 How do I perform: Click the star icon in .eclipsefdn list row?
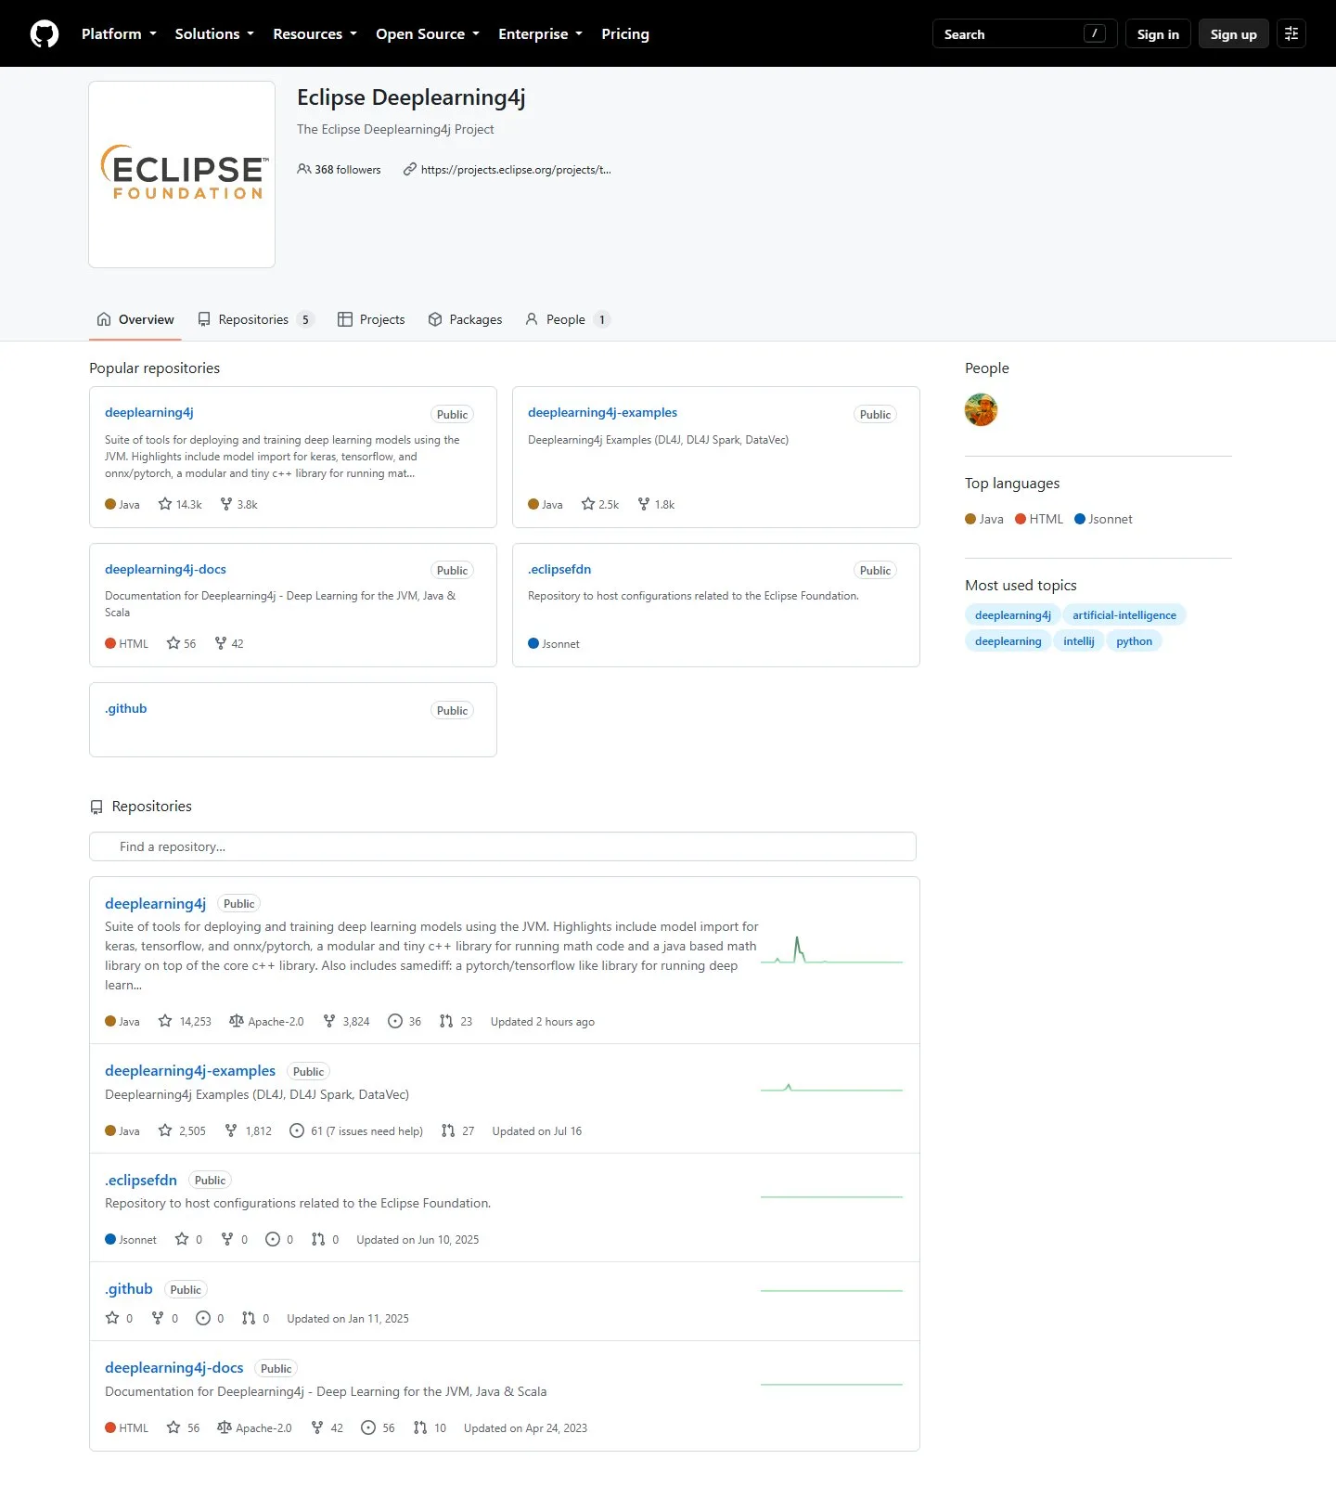[182, 1239]
